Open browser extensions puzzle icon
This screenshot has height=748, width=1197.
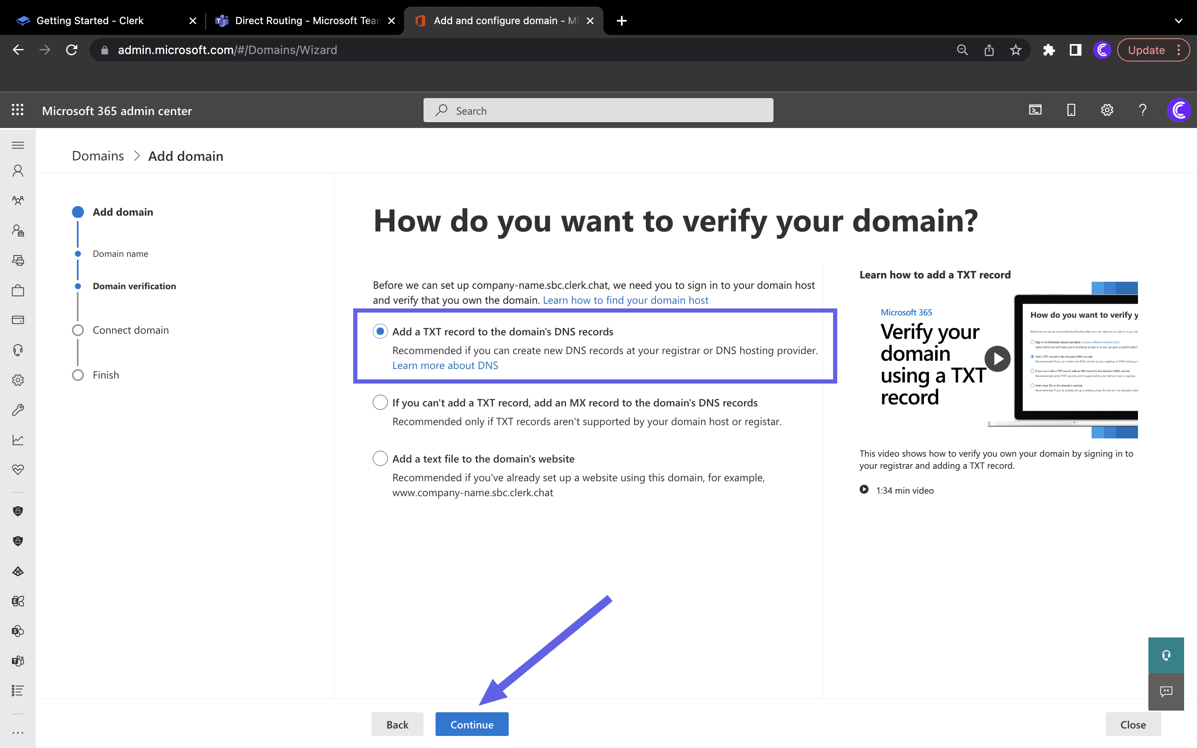coord(1049,49)
